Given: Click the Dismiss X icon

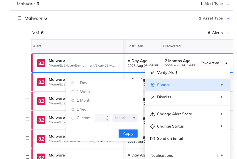Looking at the screenshot, I should (152, 97).
